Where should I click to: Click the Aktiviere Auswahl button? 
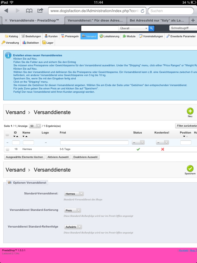[58, 157]
